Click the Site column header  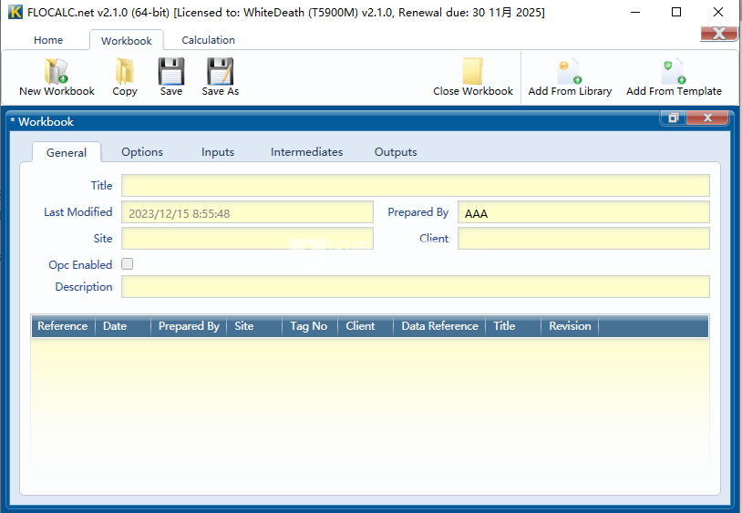pyautogui.click(x=254, y=326)
